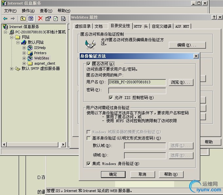
Task: Uncheck the 匿名访问(A) checkbox
Action: tap(89, 64)
